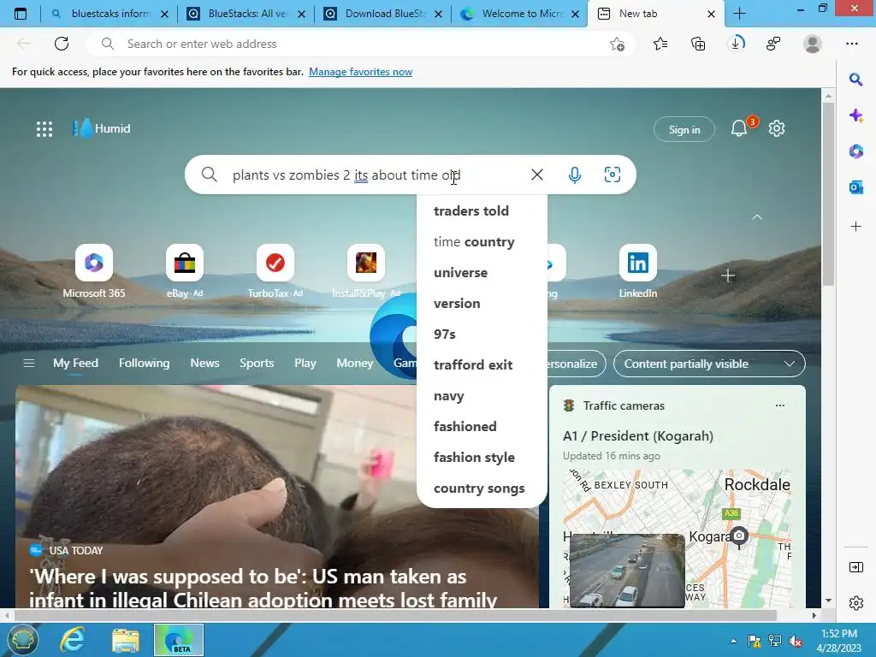The image size is (876, 657).
Task: Open the Downloads icon
Action: (737, 43)
